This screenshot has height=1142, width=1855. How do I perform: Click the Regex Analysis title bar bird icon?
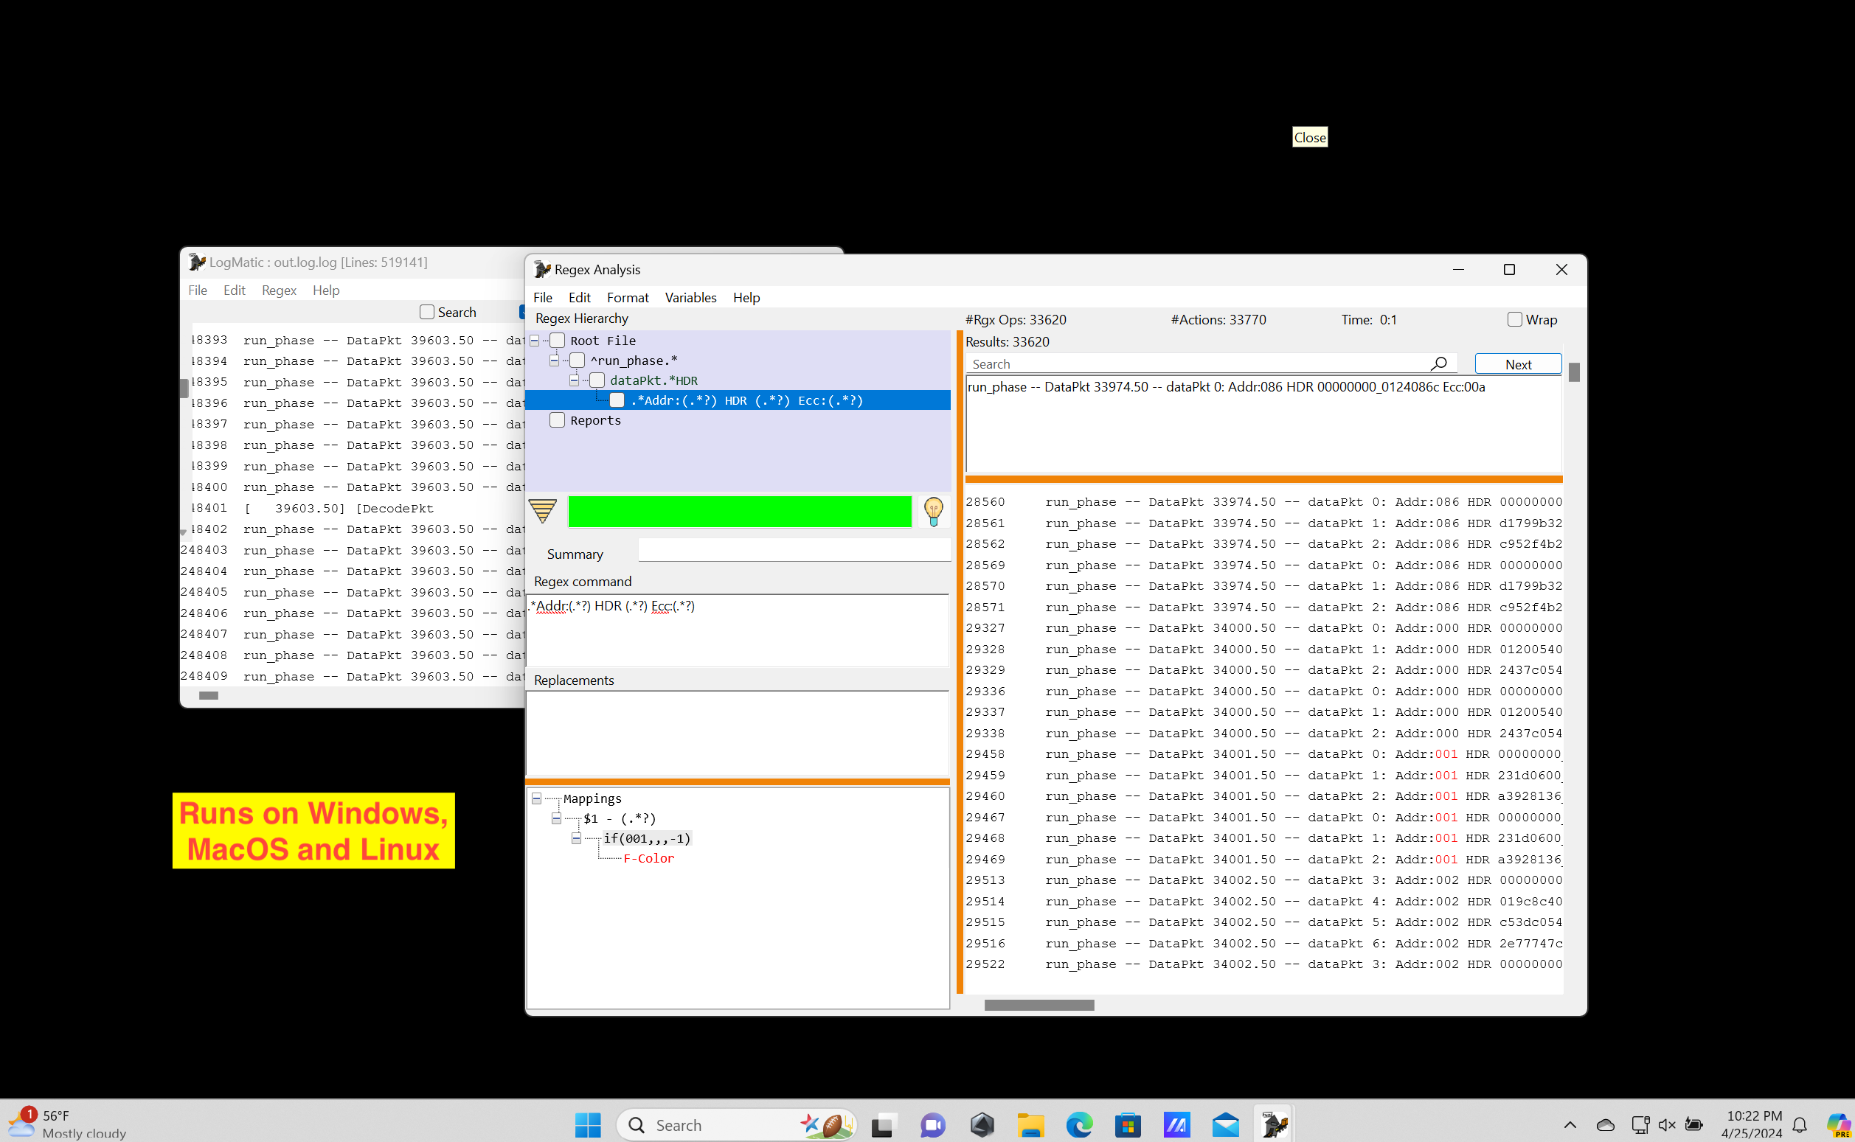(x=542, y=270)
